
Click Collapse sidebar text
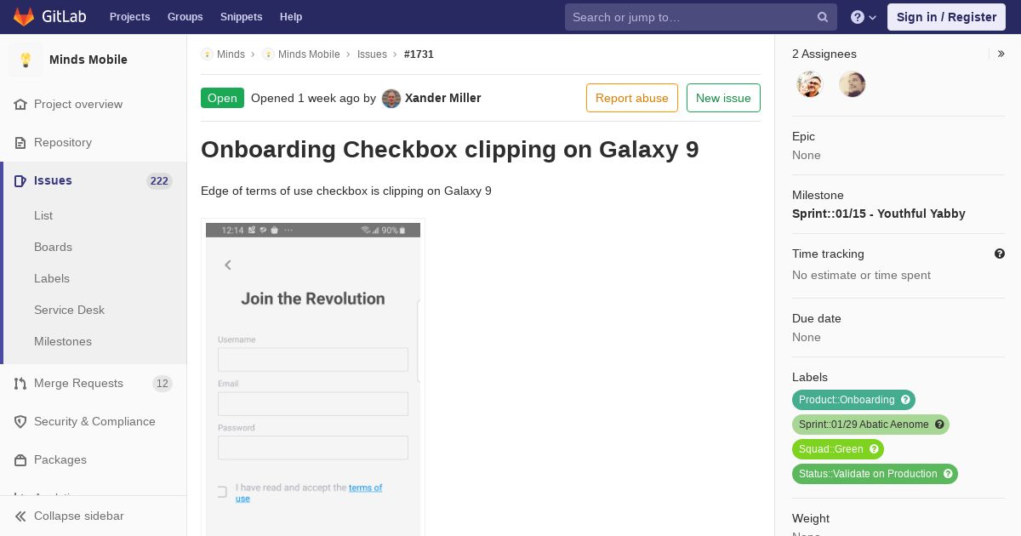tap(79, 516)
